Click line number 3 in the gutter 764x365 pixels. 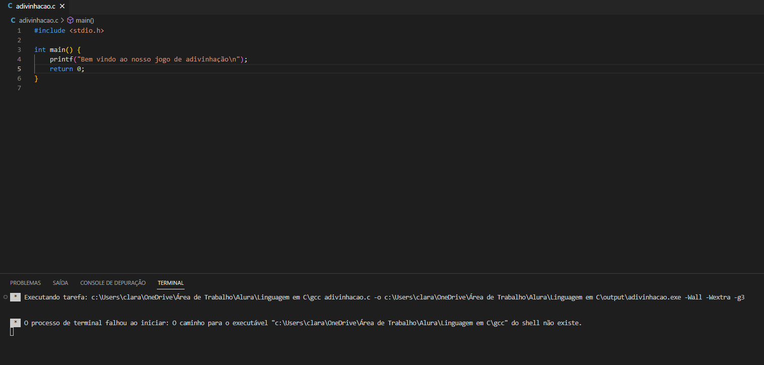tap(19, 49)
